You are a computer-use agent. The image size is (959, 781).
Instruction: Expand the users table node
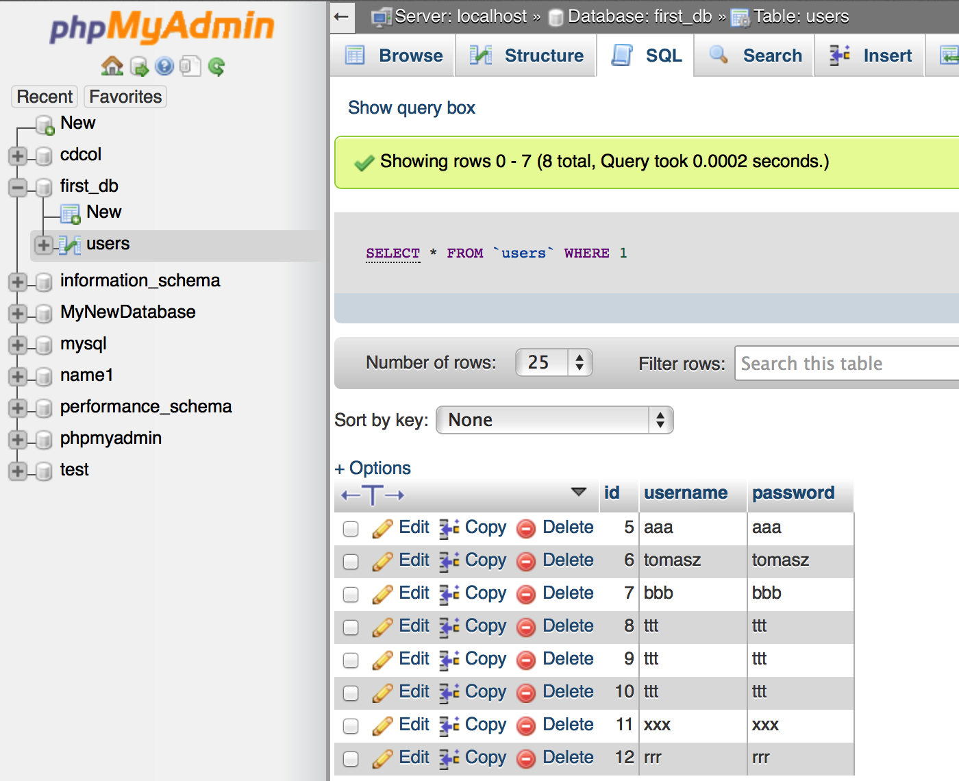tap(44, 245)
